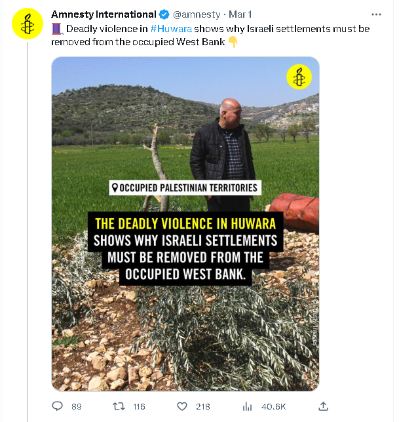This screenshot has height=422, width=399.
Task: Open the view analytics bar chart icon
Action: pyautogui.click(x=247, y=406)
